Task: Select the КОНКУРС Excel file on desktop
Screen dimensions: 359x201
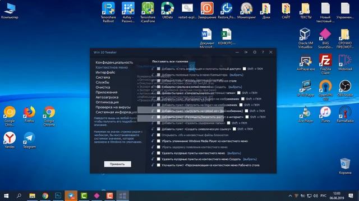Action: [227, 36]
